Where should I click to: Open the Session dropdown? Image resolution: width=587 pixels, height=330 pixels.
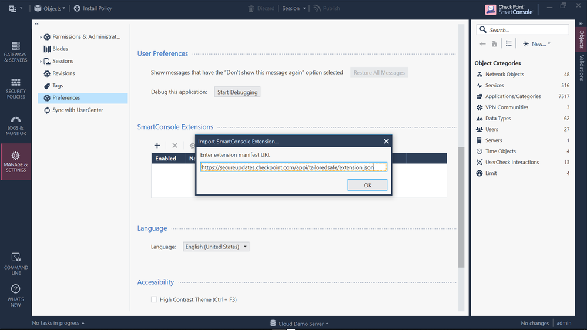click(x=294, y=8)
